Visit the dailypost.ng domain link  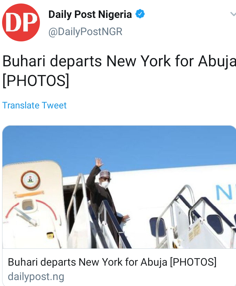pyautogui.click(x=36, y=277)
